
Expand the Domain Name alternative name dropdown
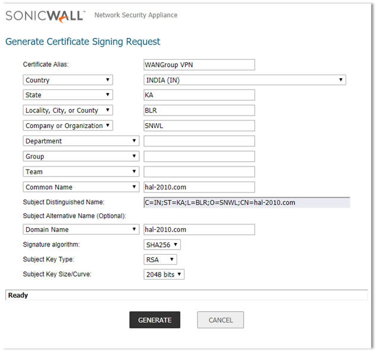click(81, 229)
